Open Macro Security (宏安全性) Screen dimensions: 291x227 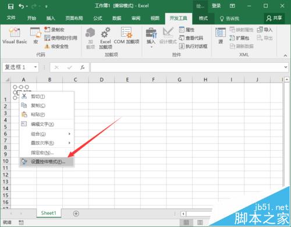56,47
